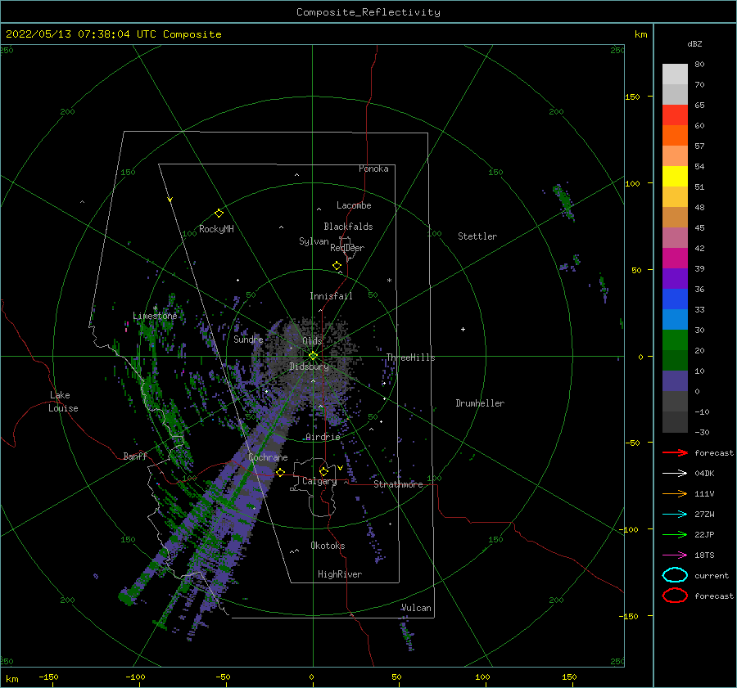Click the -150 tick label on bottom axis

tap(48, 677)
